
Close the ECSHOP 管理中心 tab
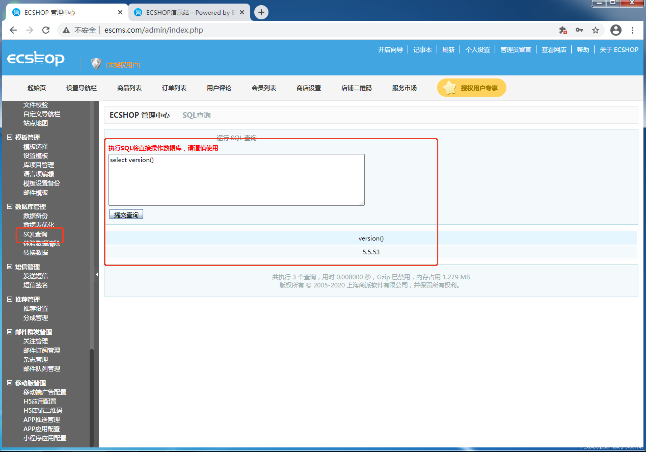click(120, 12)
